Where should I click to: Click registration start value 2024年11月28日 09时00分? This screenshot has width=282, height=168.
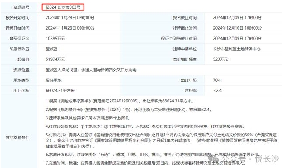point(70,18)
